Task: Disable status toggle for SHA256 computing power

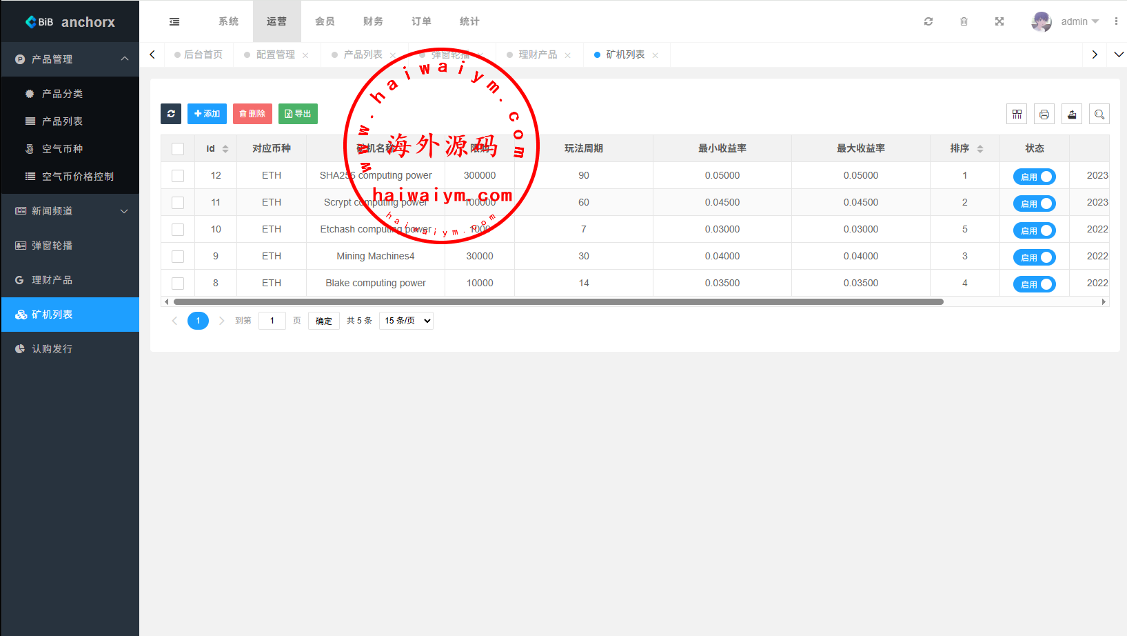Action: 1034,177
